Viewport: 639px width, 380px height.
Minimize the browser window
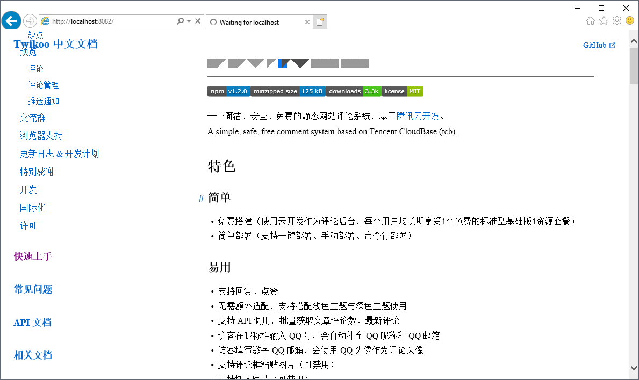coord(577,8)
